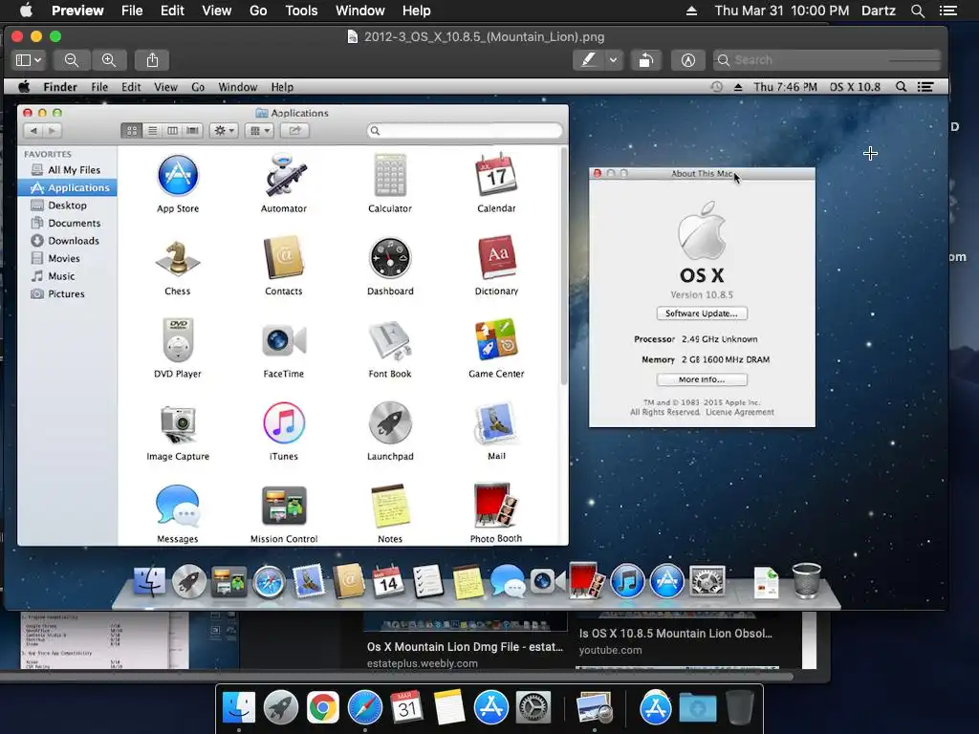This screenshot has width=979, height=734.
Task: Click the Finder window's search field
Action: tap(466, 130)
